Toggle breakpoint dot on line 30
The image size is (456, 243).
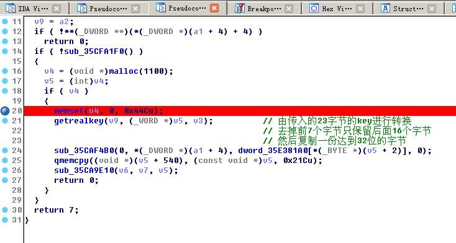(4, 210)
